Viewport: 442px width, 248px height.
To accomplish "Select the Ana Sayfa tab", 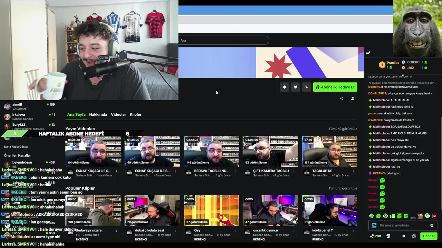I will click(x=76, y=114).
